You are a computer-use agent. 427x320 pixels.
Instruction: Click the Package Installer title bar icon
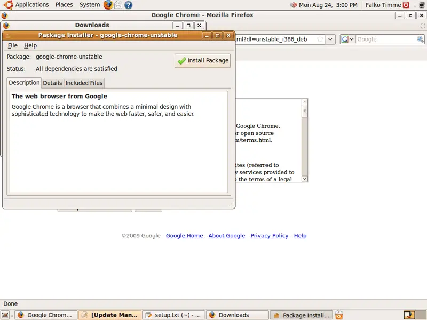click(x=8, y=35)
